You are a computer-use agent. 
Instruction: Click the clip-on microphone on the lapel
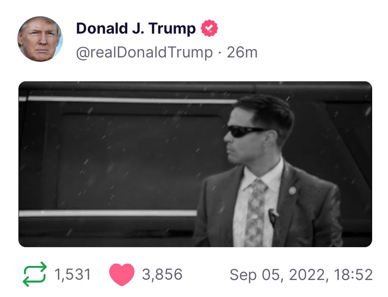(x=272, y=216)
